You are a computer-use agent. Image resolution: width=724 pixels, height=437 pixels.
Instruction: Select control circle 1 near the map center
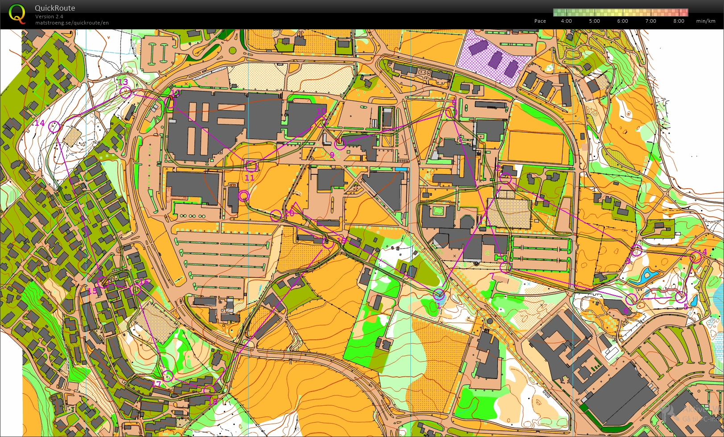[x=438, y=295]
